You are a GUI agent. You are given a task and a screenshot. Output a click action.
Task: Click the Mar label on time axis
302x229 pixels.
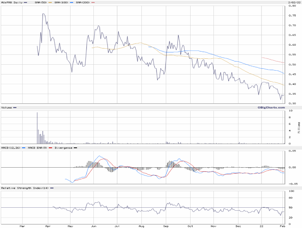click(x=22, y=226)
